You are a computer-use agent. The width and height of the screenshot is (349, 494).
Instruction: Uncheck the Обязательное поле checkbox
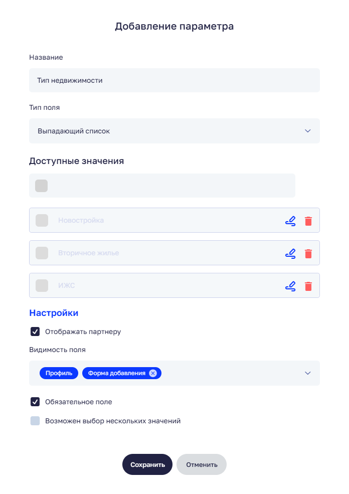tap(35, 402)
